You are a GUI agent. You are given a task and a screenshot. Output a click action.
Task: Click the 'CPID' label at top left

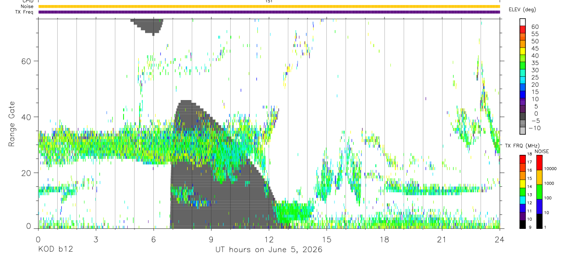click(x=27, y=1)
